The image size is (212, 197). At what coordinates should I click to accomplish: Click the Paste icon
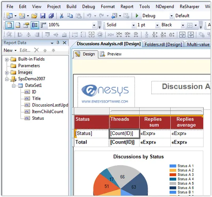[78, 16]
